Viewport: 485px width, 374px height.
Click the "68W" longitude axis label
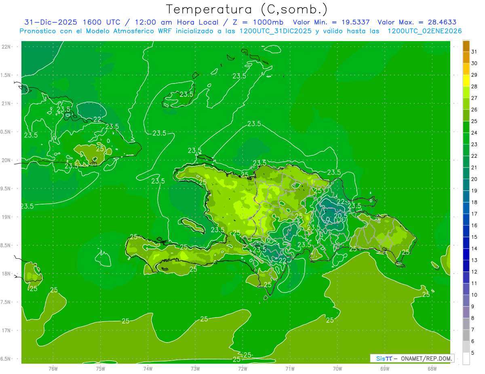click(432, 369)
